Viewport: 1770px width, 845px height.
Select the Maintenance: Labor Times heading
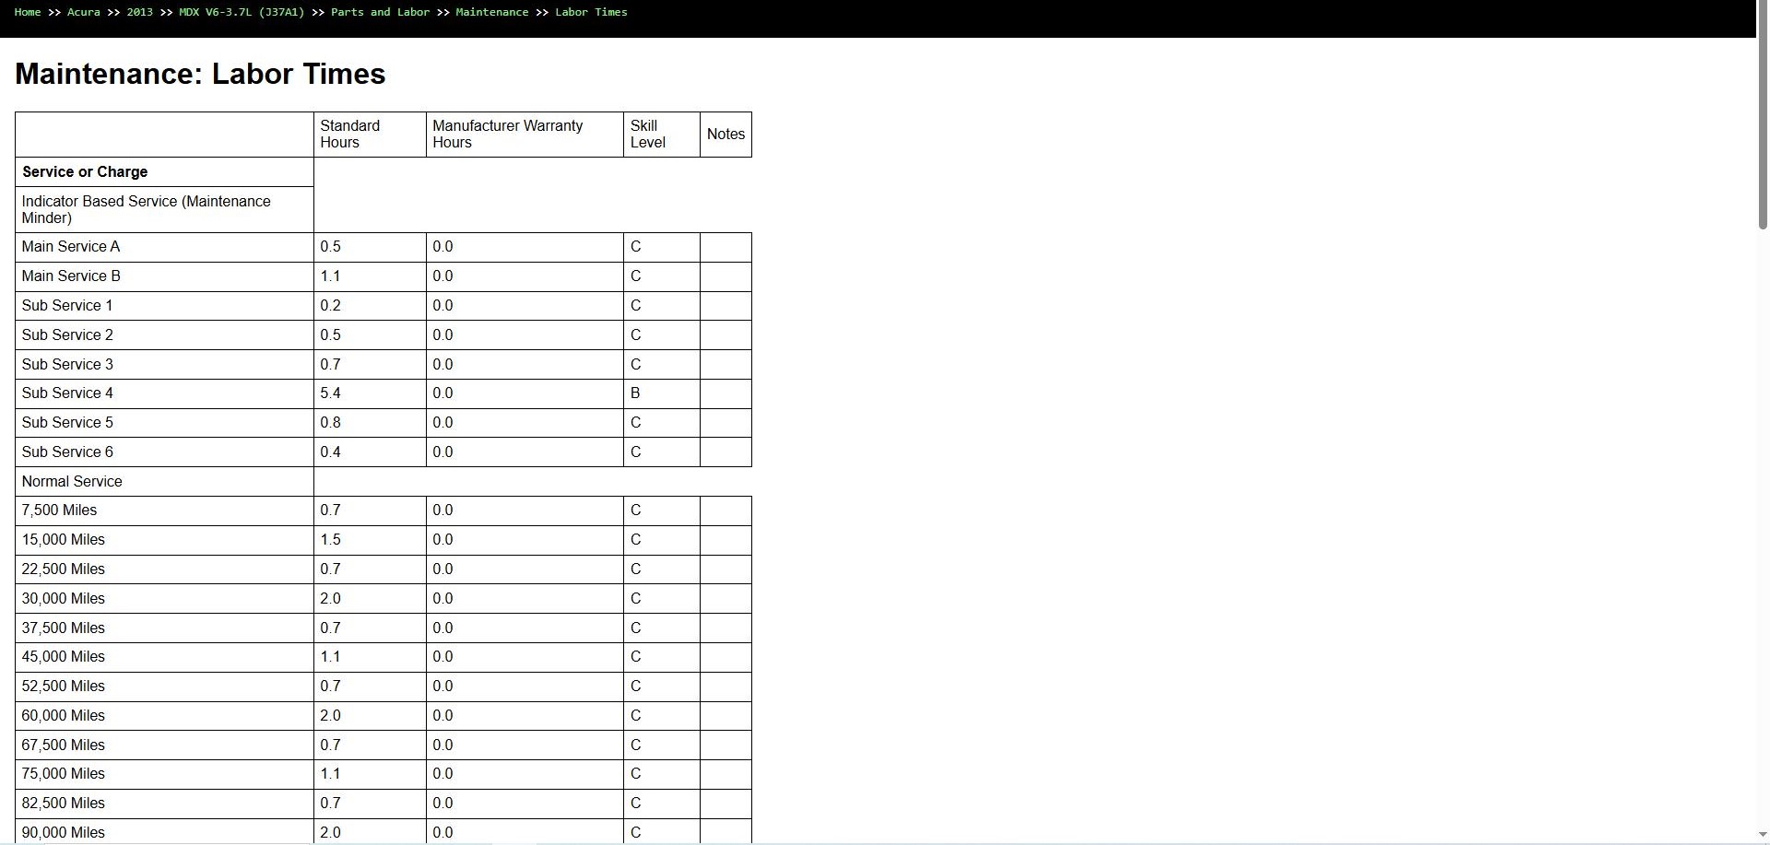tap(200, 74)
